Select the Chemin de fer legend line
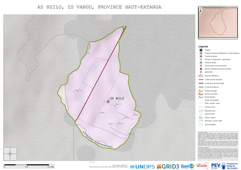The height and width of the screenshot is (170, 241). pos(201,107)
